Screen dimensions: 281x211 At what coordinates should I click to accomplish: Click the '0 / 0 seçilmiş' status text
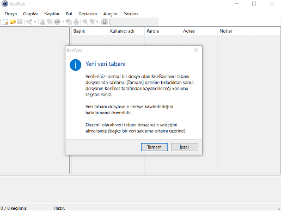14,208
